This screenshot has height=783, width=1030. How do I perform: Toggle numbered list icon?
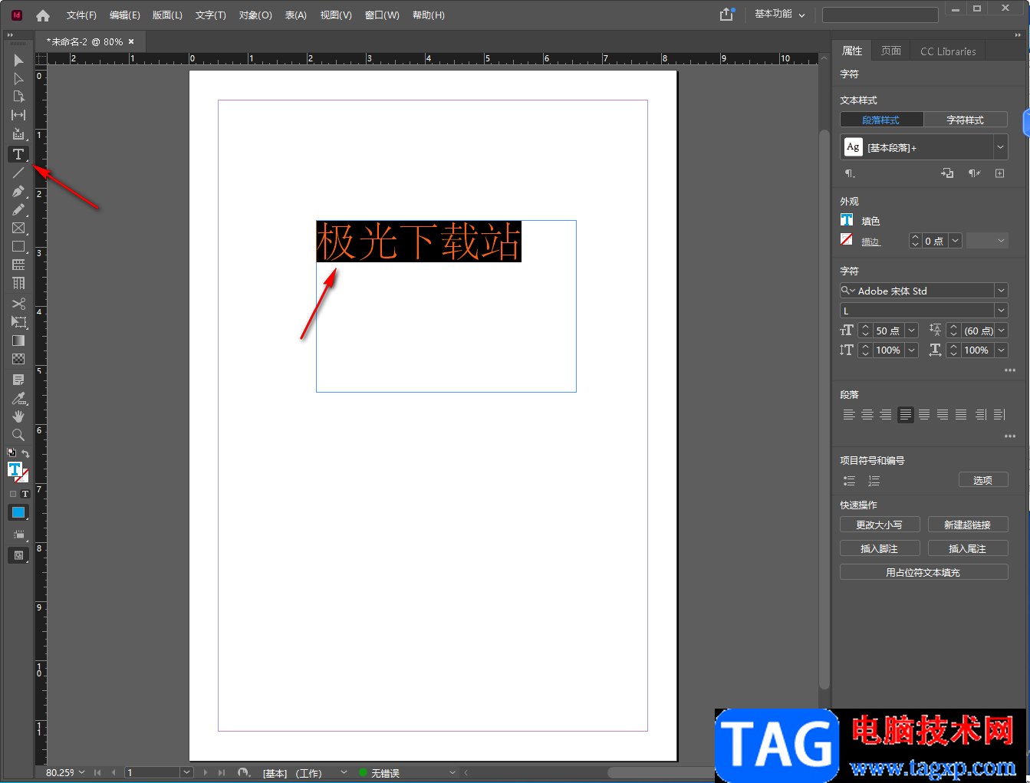[874, 481]
